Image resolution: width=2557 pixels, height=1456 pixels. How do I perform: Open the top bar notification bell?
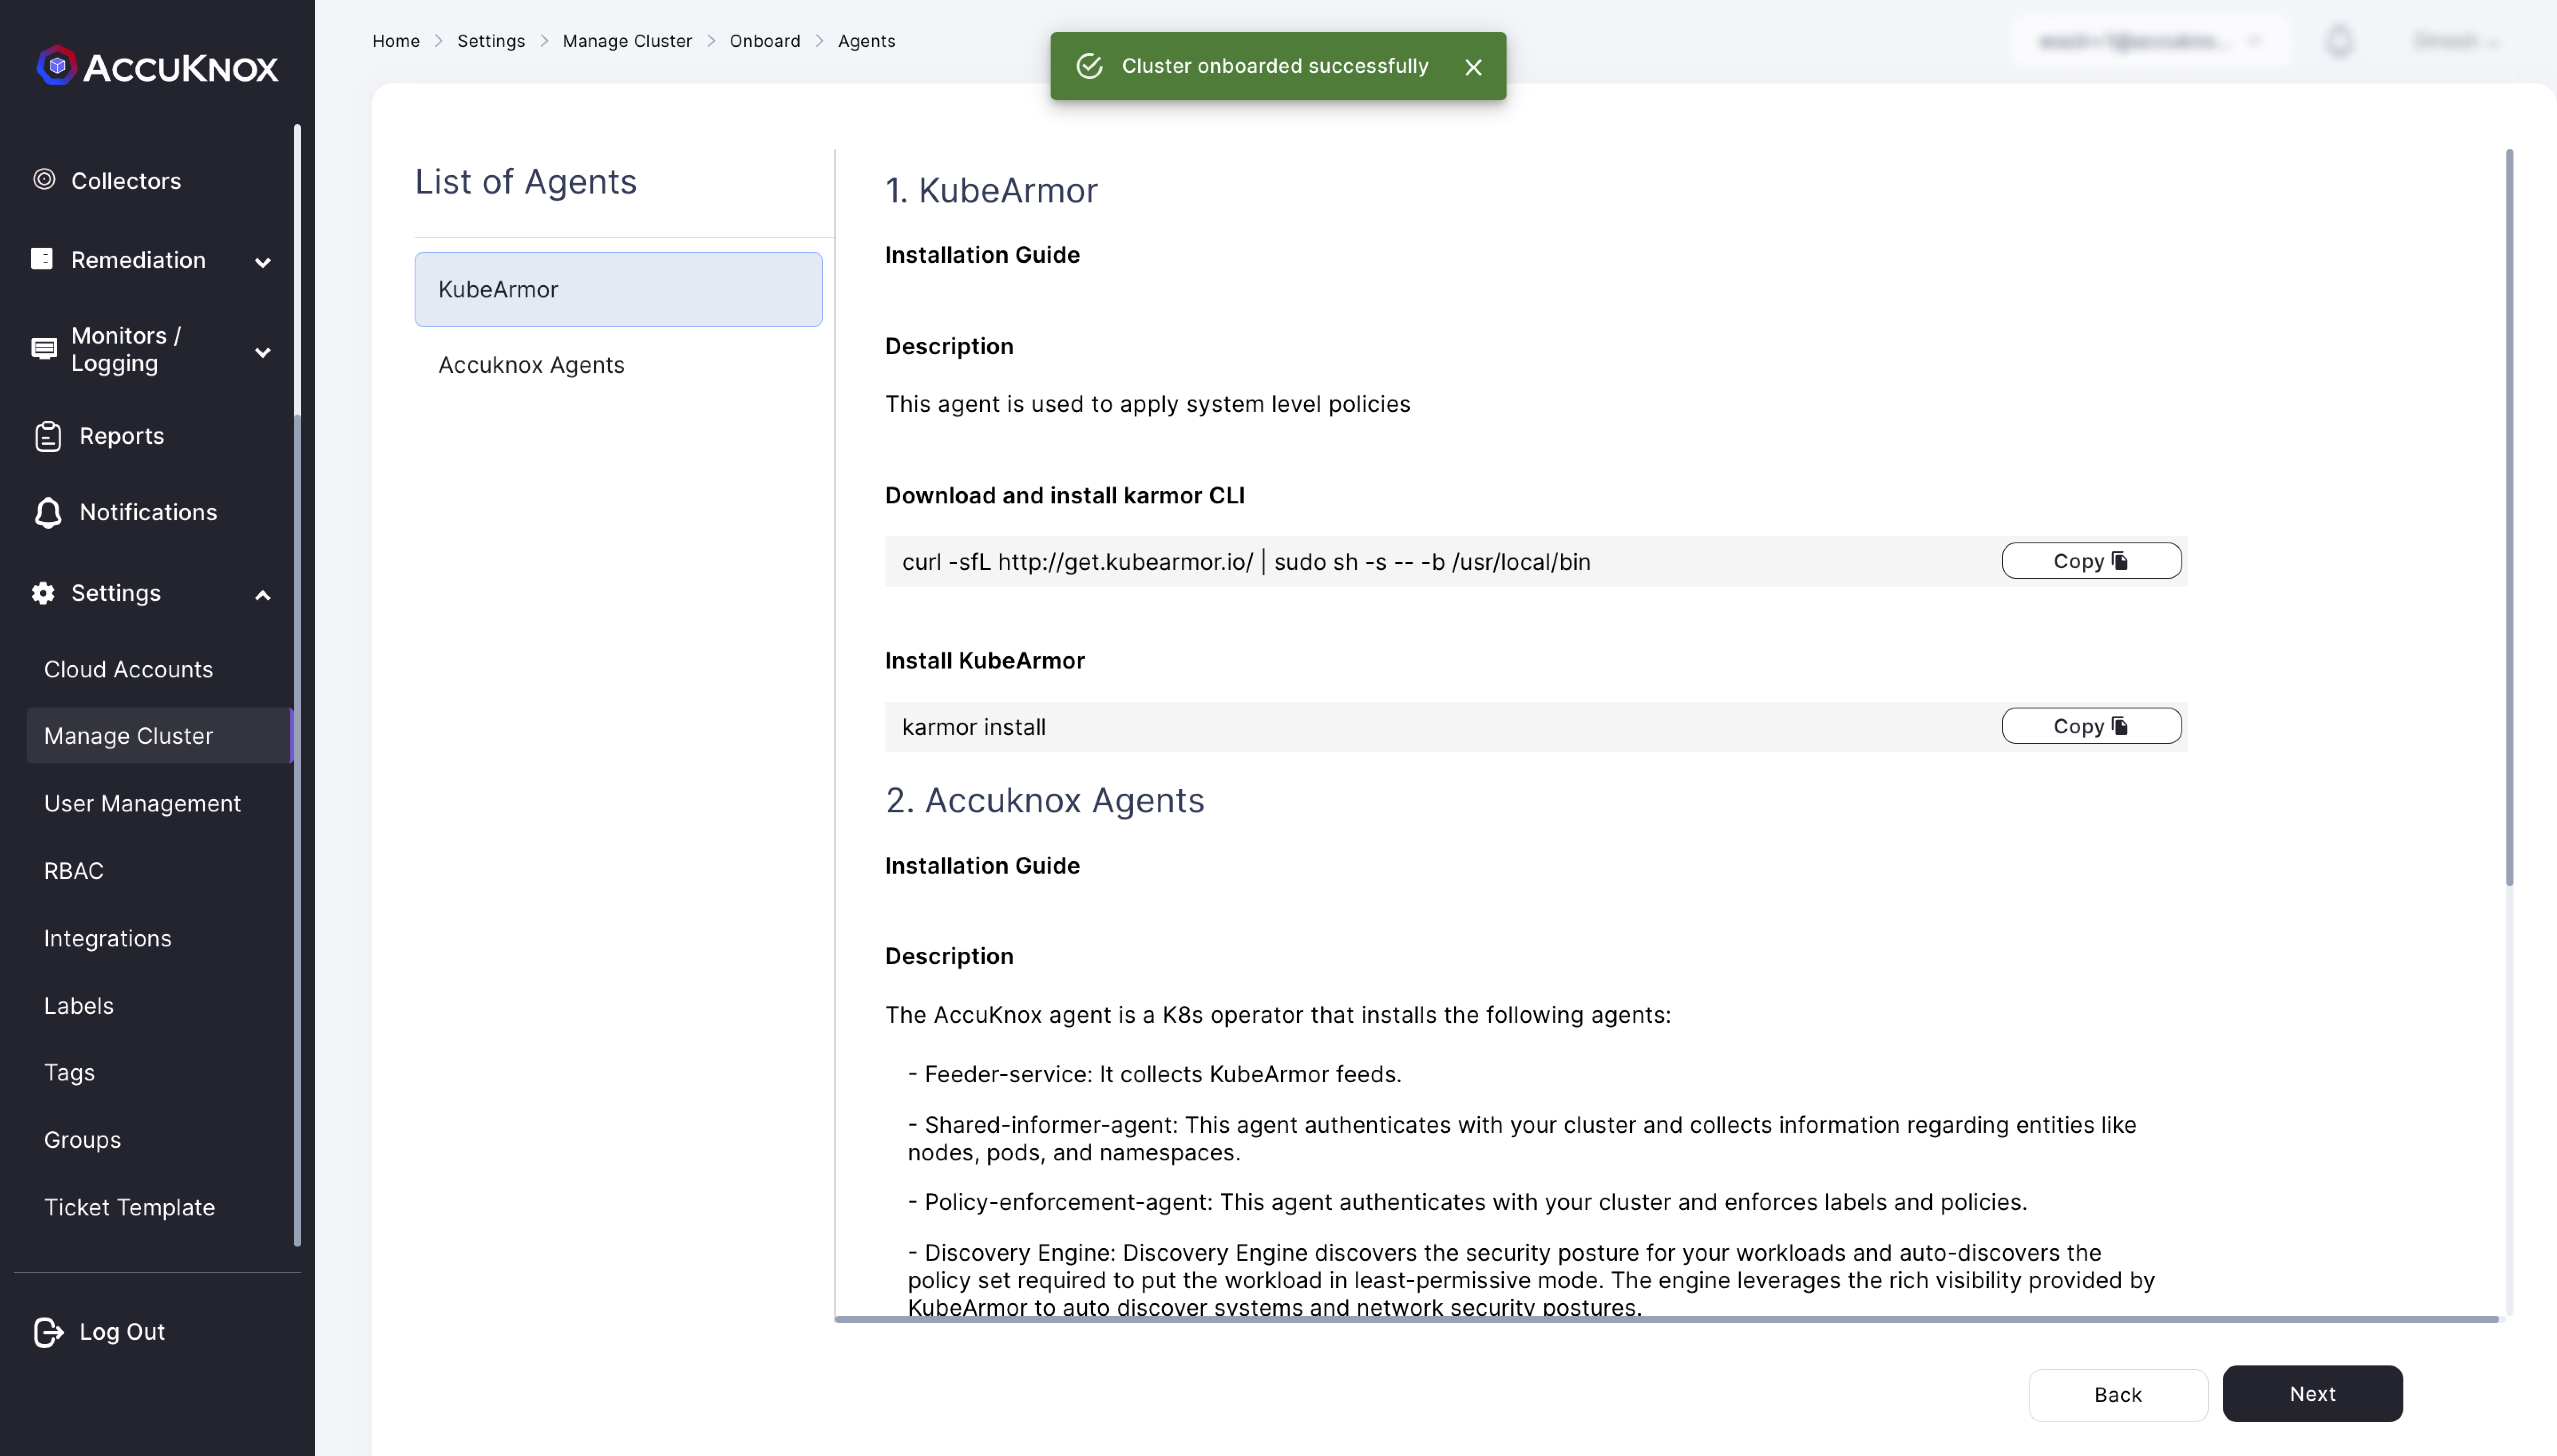2339,41
